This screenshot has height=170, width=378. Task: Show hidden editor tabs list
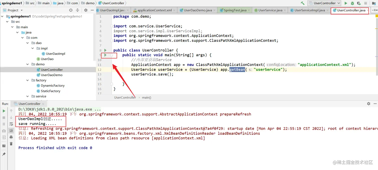[x=375, y=10]
